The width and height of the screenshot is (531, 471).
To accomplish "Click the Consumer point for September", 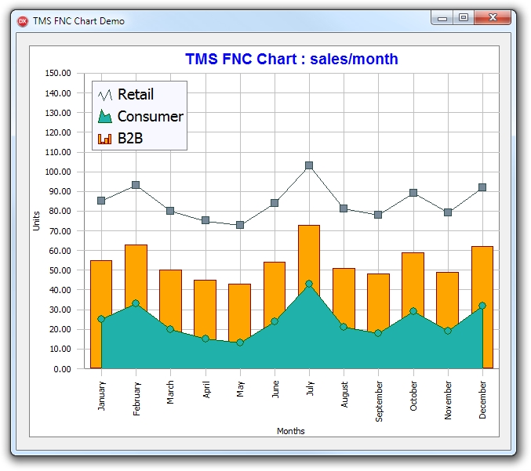I will 378,333.
